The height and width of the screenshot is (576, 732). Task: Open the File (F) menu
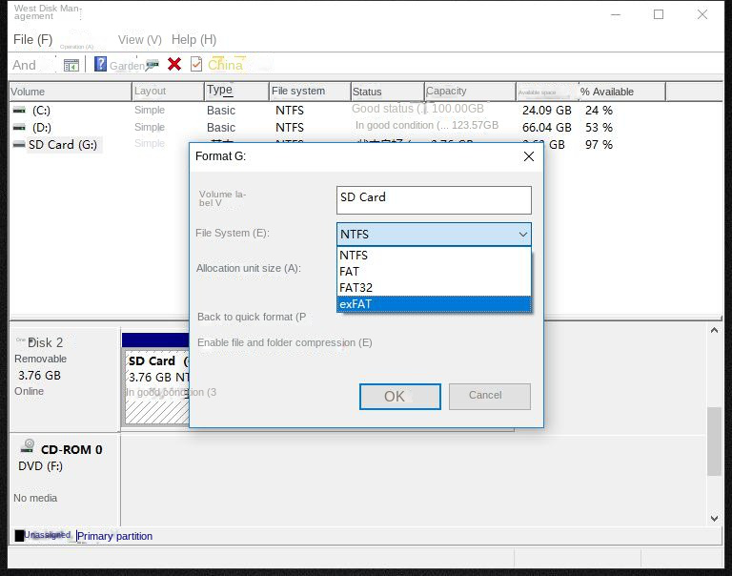click(32, 39)
